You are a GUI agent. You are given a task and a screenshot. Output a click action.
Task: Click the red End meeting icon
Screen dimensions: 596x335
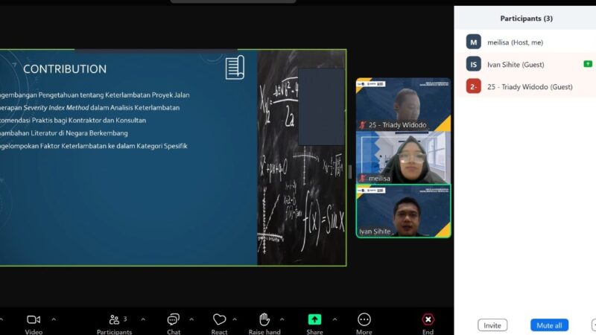pyautogui.click(x=428, y=319)
